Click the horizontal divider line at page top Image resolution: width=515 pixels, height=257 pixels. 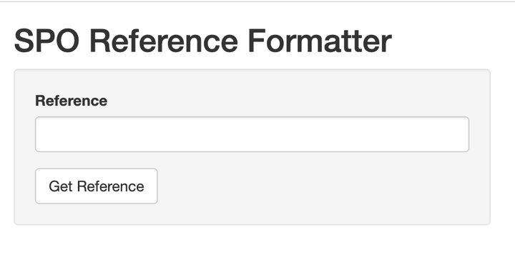tap(257, 1)
